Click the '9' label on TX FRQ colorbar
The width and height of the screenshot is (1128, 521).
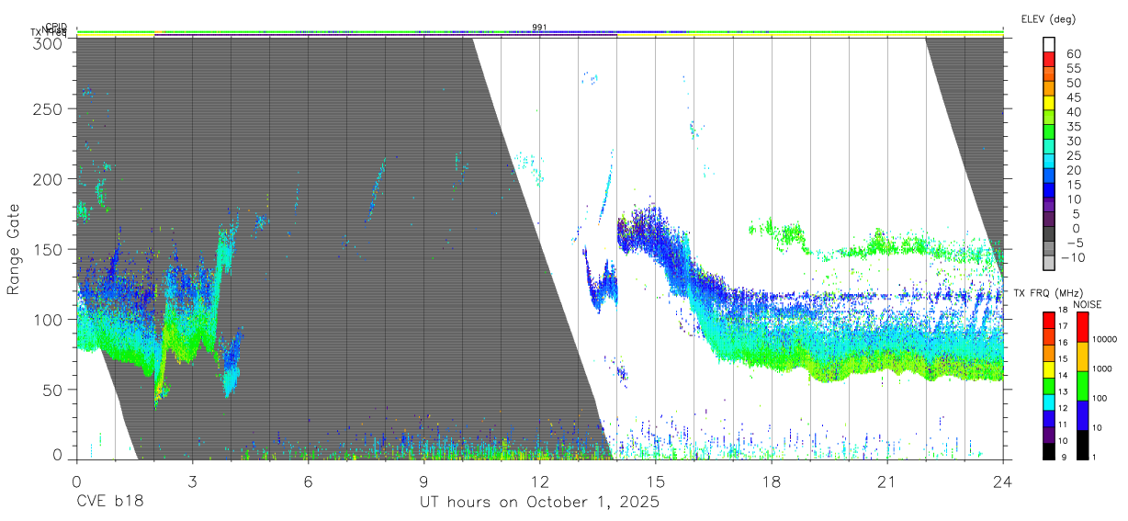(x=1066, y=457)
